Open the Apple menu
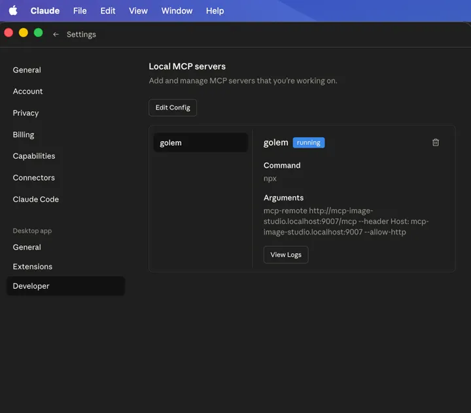The image size is (471, 413). click(13, 11)
